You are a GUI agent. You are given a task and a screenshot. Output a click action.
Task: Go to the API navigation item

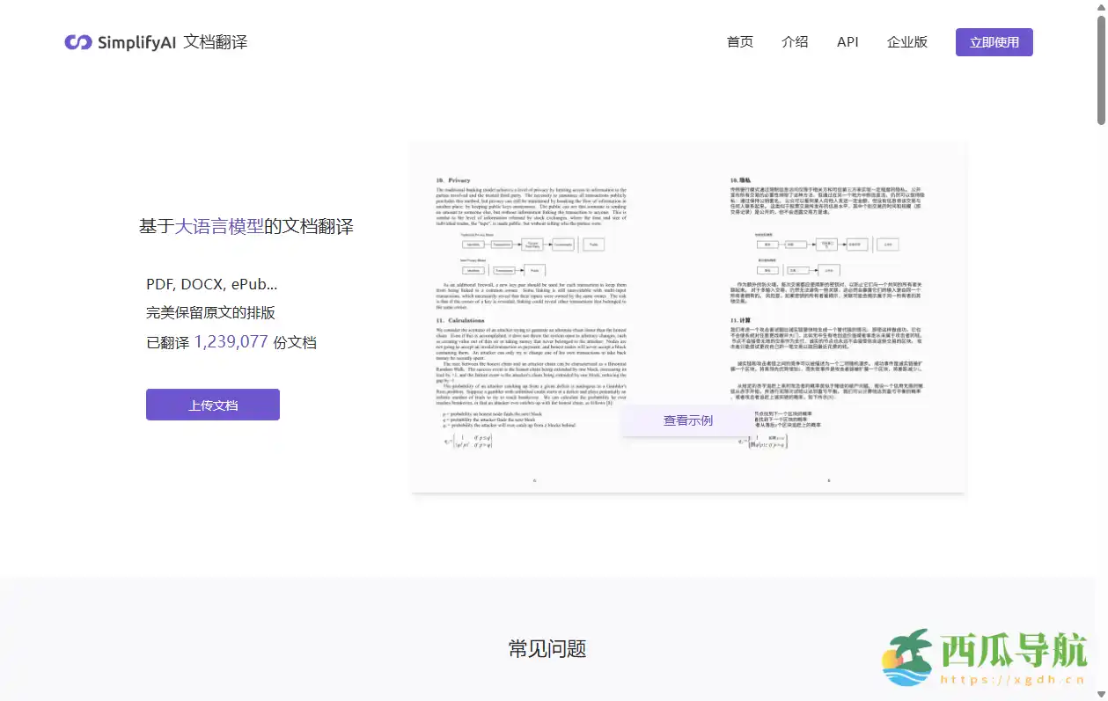pyautogui.click(x=847, y=41)
